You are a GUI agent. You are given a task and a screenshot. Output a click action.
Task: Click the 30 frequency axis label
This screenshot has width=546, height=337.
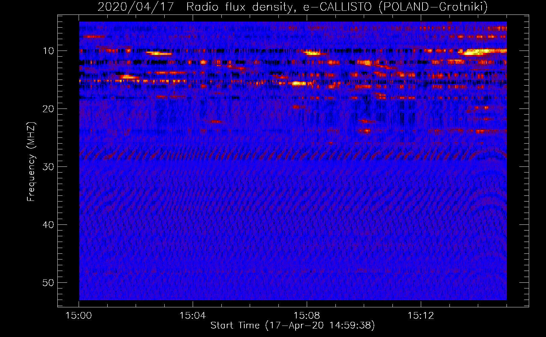[49, 167]
